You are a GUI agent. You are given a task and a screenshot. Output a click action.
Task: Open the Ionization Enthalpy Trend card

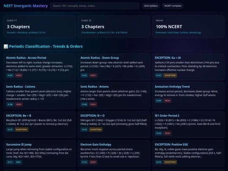(188, 96)
